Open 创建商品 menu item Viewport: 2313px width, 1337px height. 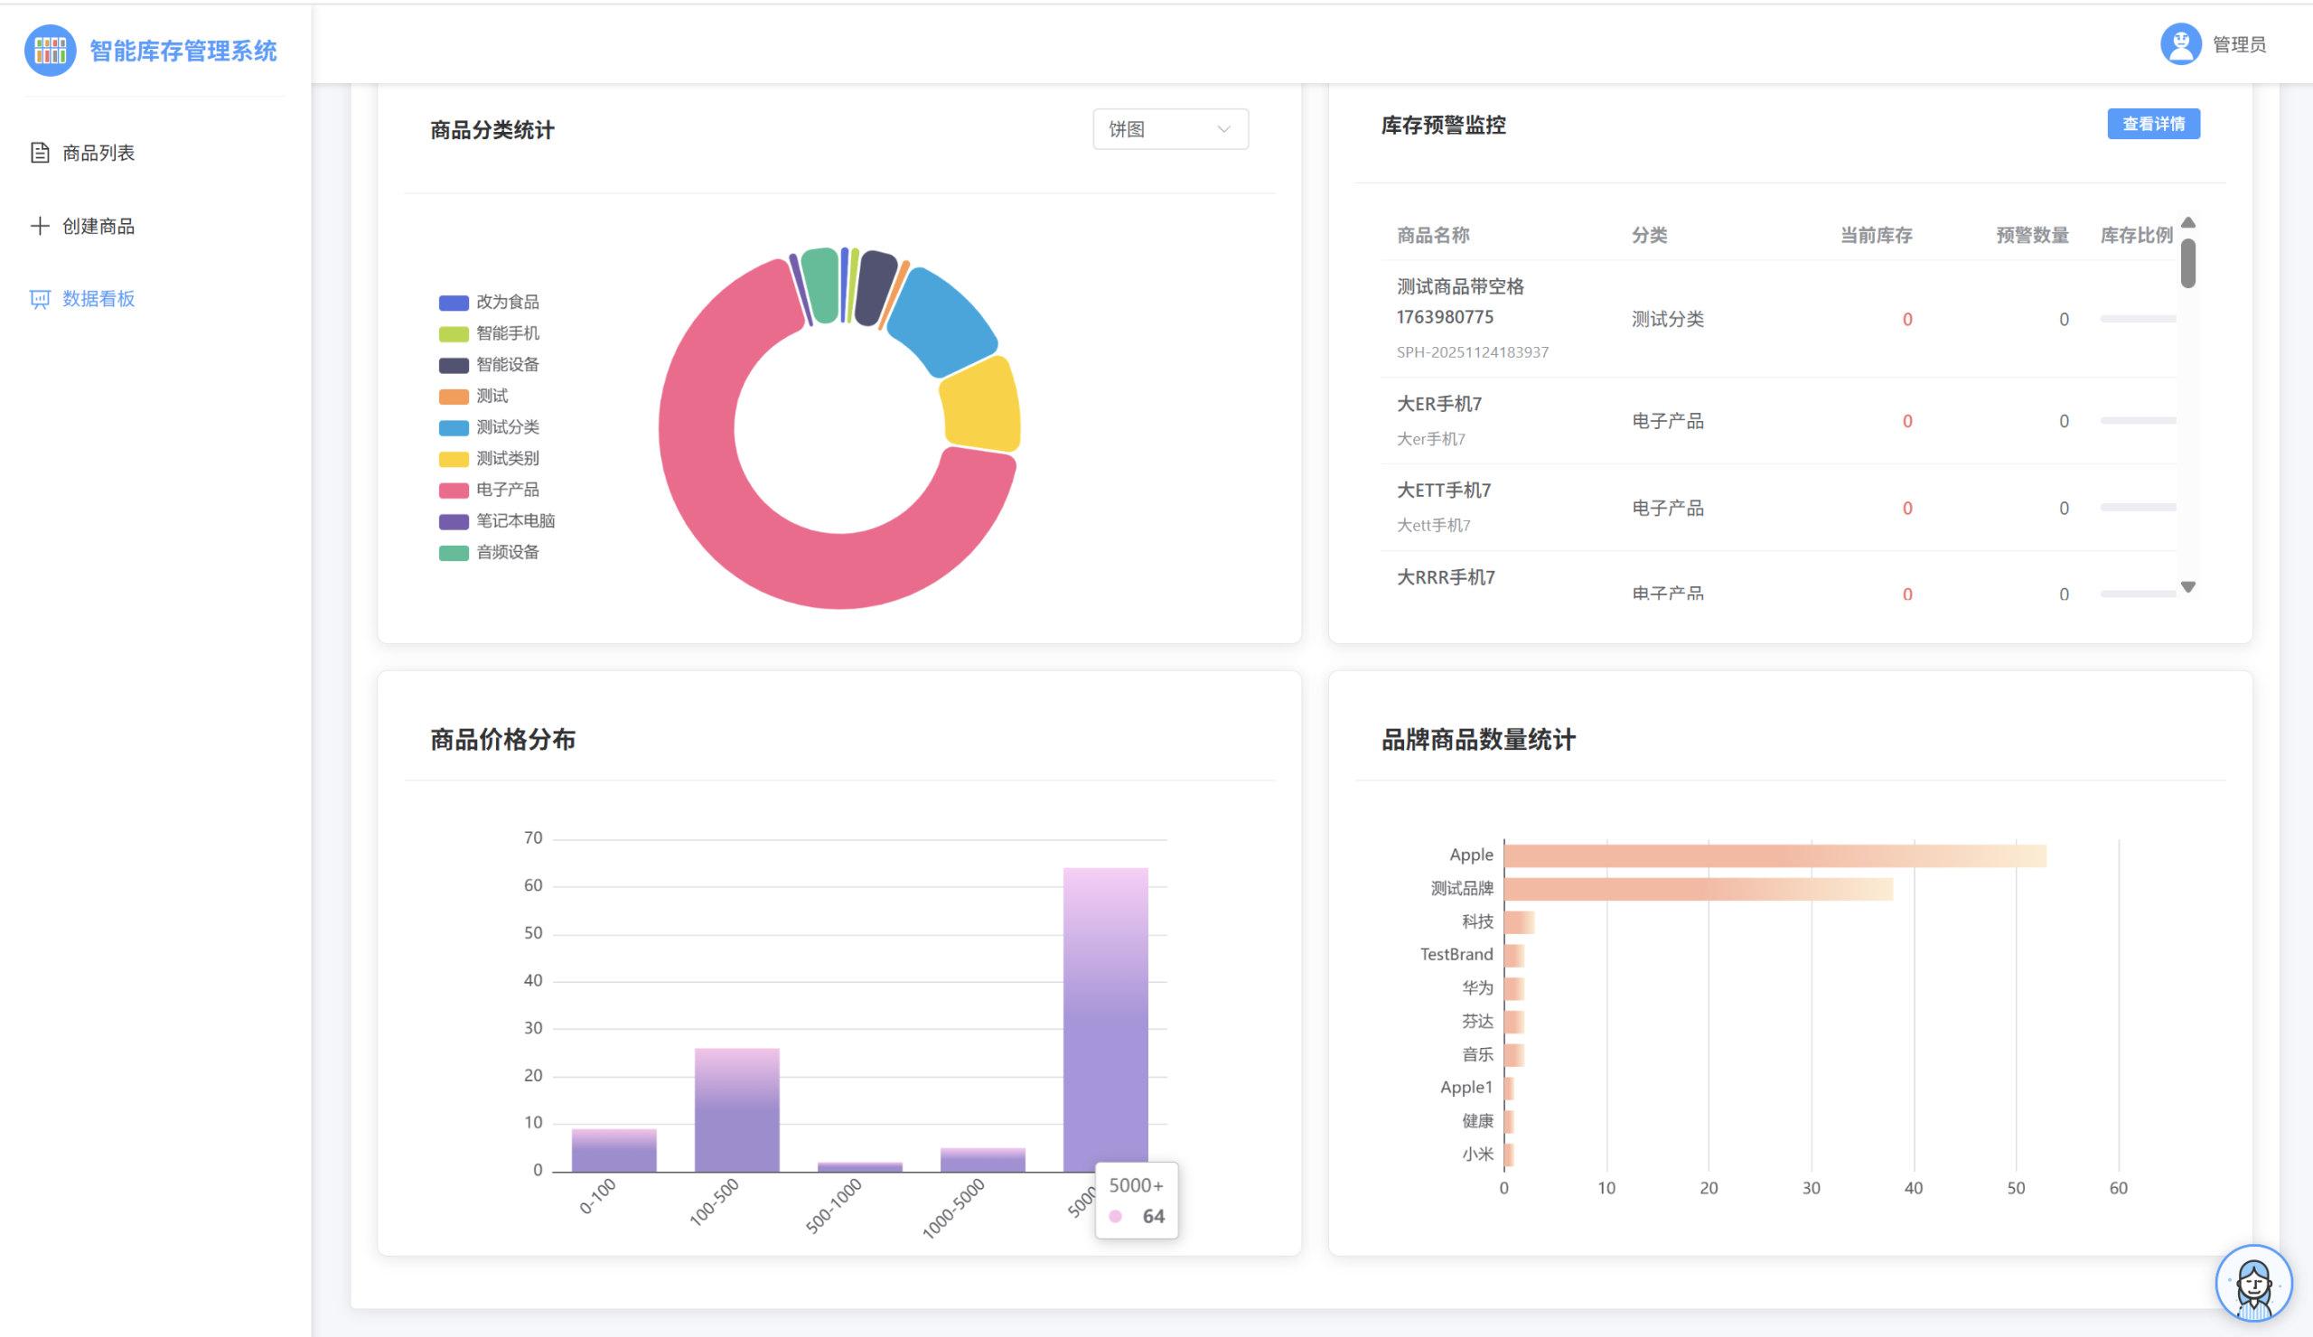click(98, 227)
